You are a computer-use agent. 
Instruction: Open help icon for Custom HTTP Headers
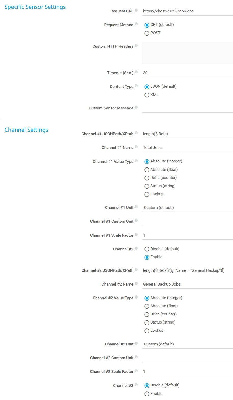(x=136, y=45)
